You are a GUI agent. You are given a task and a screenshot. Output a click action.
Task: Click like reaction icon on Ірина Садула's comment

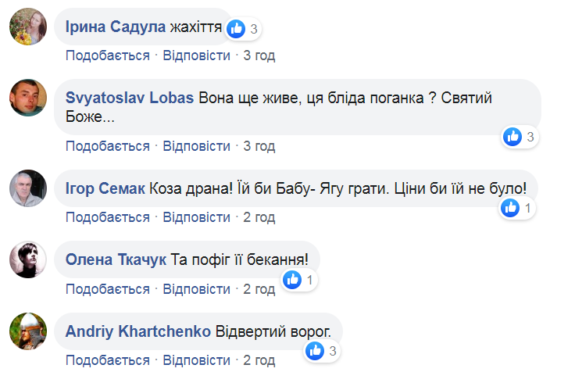(x=236, y=30)
